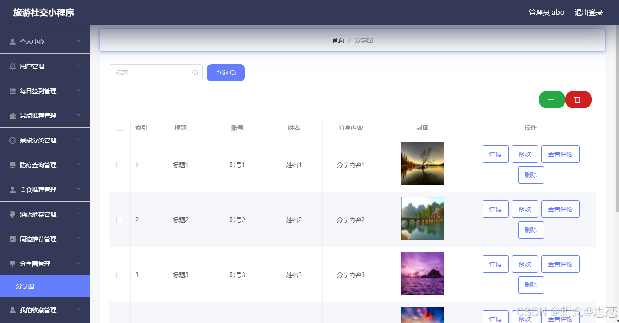
Task: Expand the 个人中心 menu chevron
Action: tap(78, 41)
